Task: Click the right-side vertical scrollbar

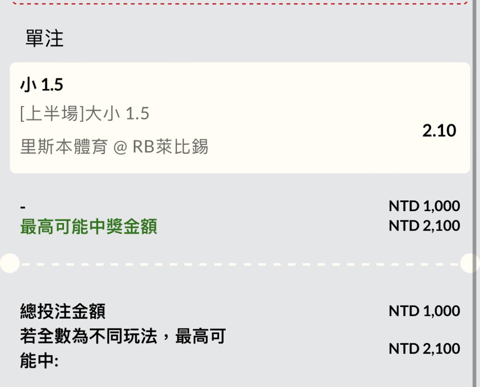Action: 476,193
